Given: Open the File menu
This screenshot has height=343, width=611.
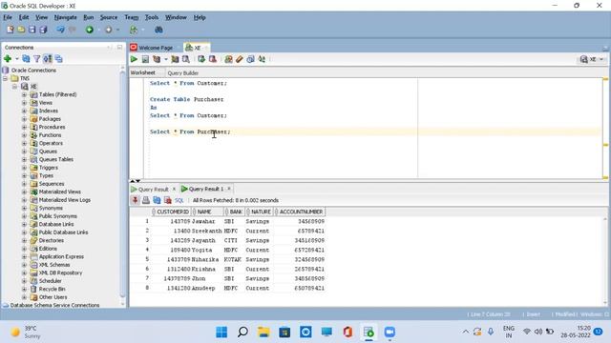Looking at the screenshot, I should pos(8,17).
